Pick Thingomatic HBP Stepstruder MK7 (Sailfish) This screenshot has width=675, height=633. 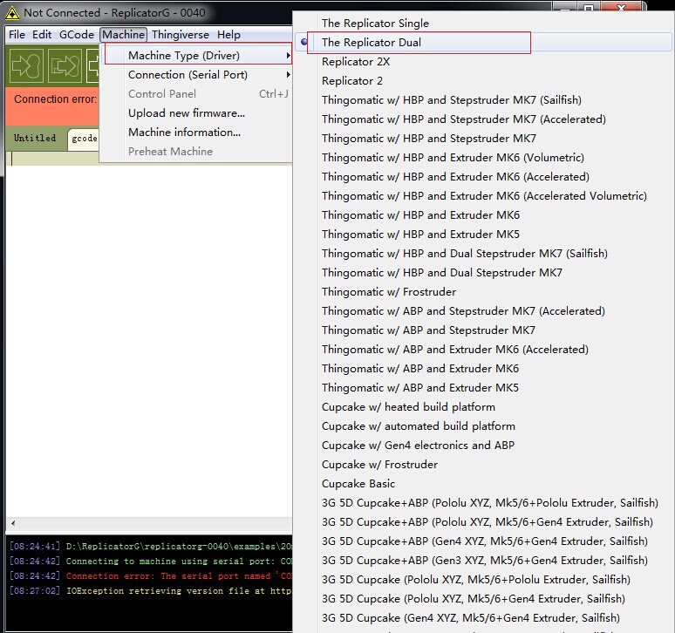tap(483, 100)
